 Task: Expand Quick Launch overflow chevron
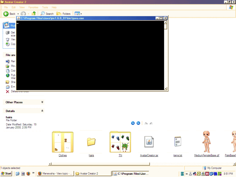click(33, 173)
